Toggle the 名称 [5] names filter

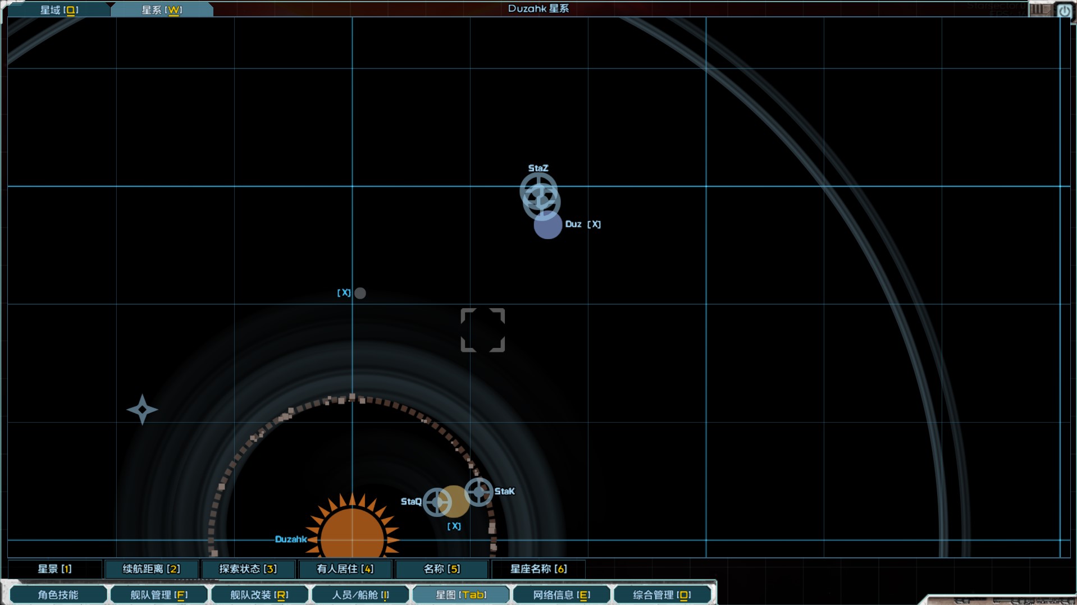tap(442, 569)
